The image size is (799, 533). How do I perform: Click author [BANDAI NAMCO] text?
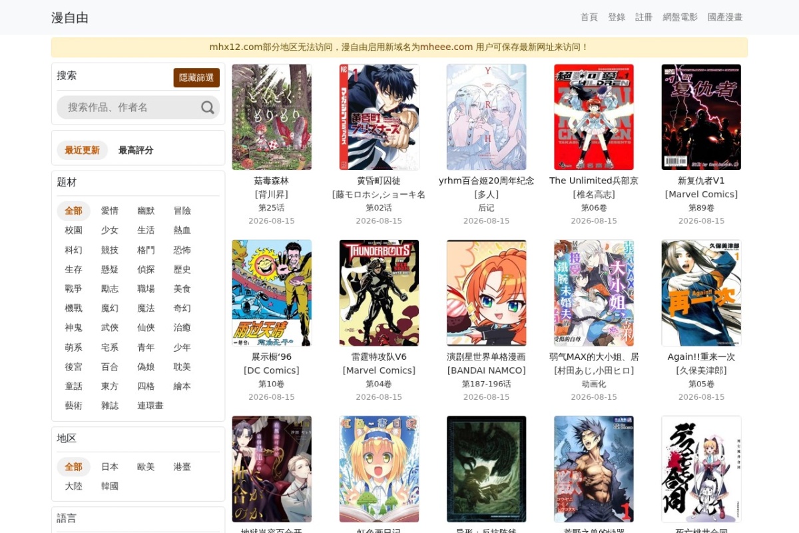[x=487, y=370]
